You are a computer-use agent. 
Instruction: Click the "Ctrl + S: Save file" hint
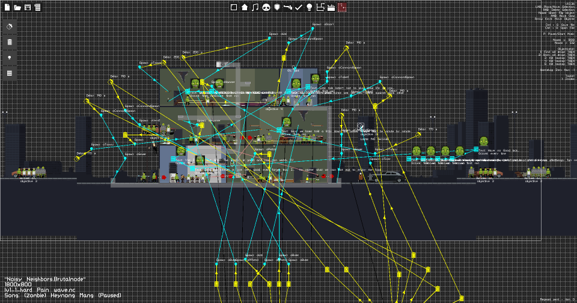[560, 25]
